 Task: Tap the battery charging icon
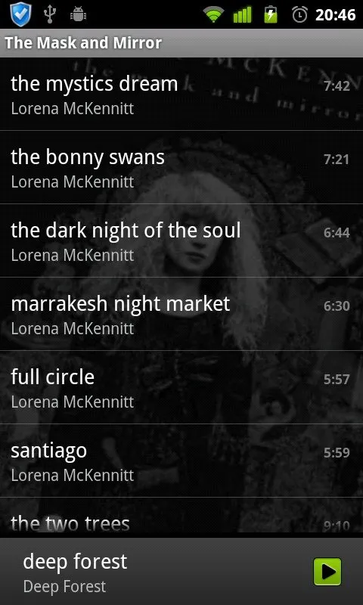coord(271,14)
